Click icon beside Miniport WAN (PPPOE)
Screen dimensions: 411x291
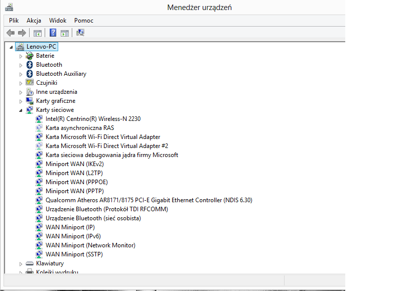[39, 182]
